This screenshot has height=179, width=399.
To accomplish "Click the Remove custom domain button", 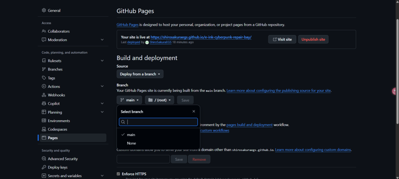I will point(199,159).
